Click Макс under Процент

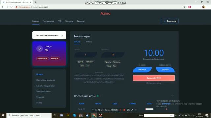click(109, 66)
